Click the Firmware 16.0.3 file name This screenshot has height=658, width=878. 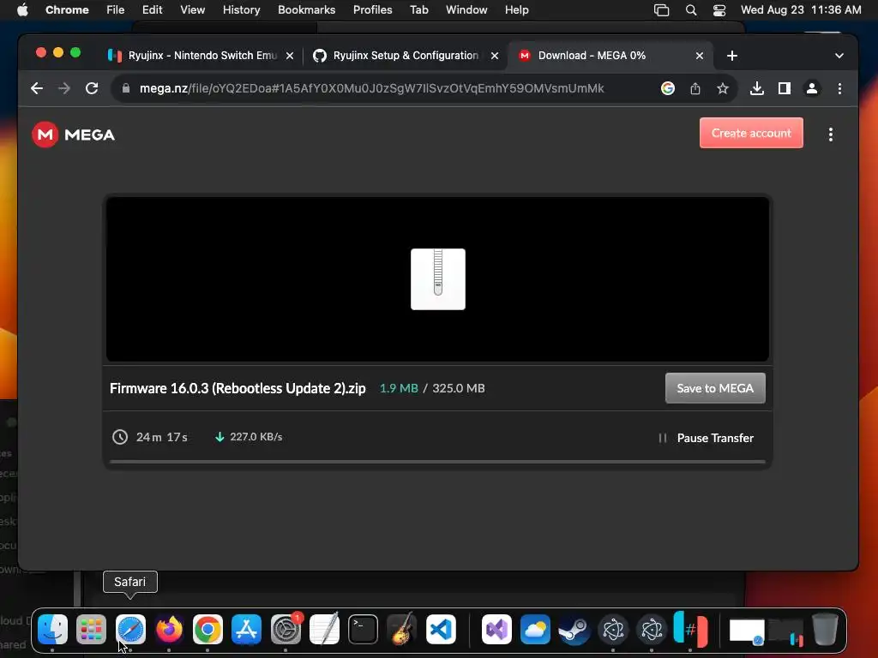tap(238, 388)
